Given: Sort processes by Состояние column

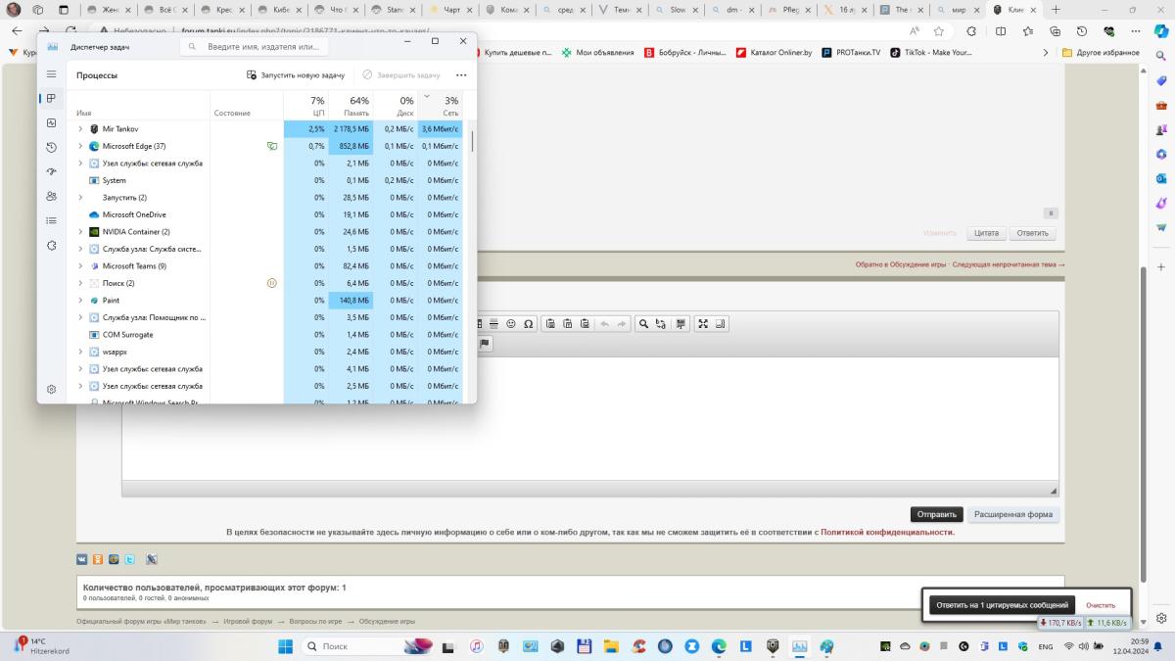Looking at the screenshot, I should [247, 106].
